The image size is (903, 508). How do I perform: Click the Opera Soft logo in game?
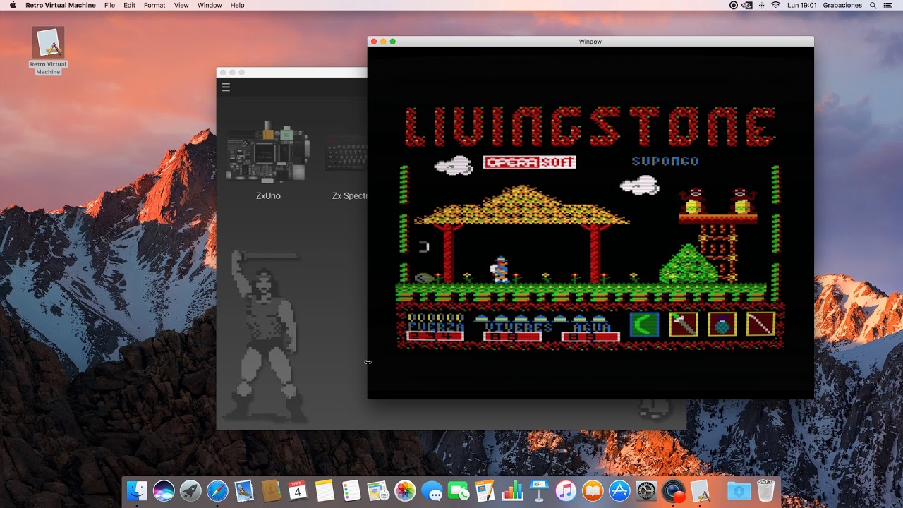click(x=529, y=162)
